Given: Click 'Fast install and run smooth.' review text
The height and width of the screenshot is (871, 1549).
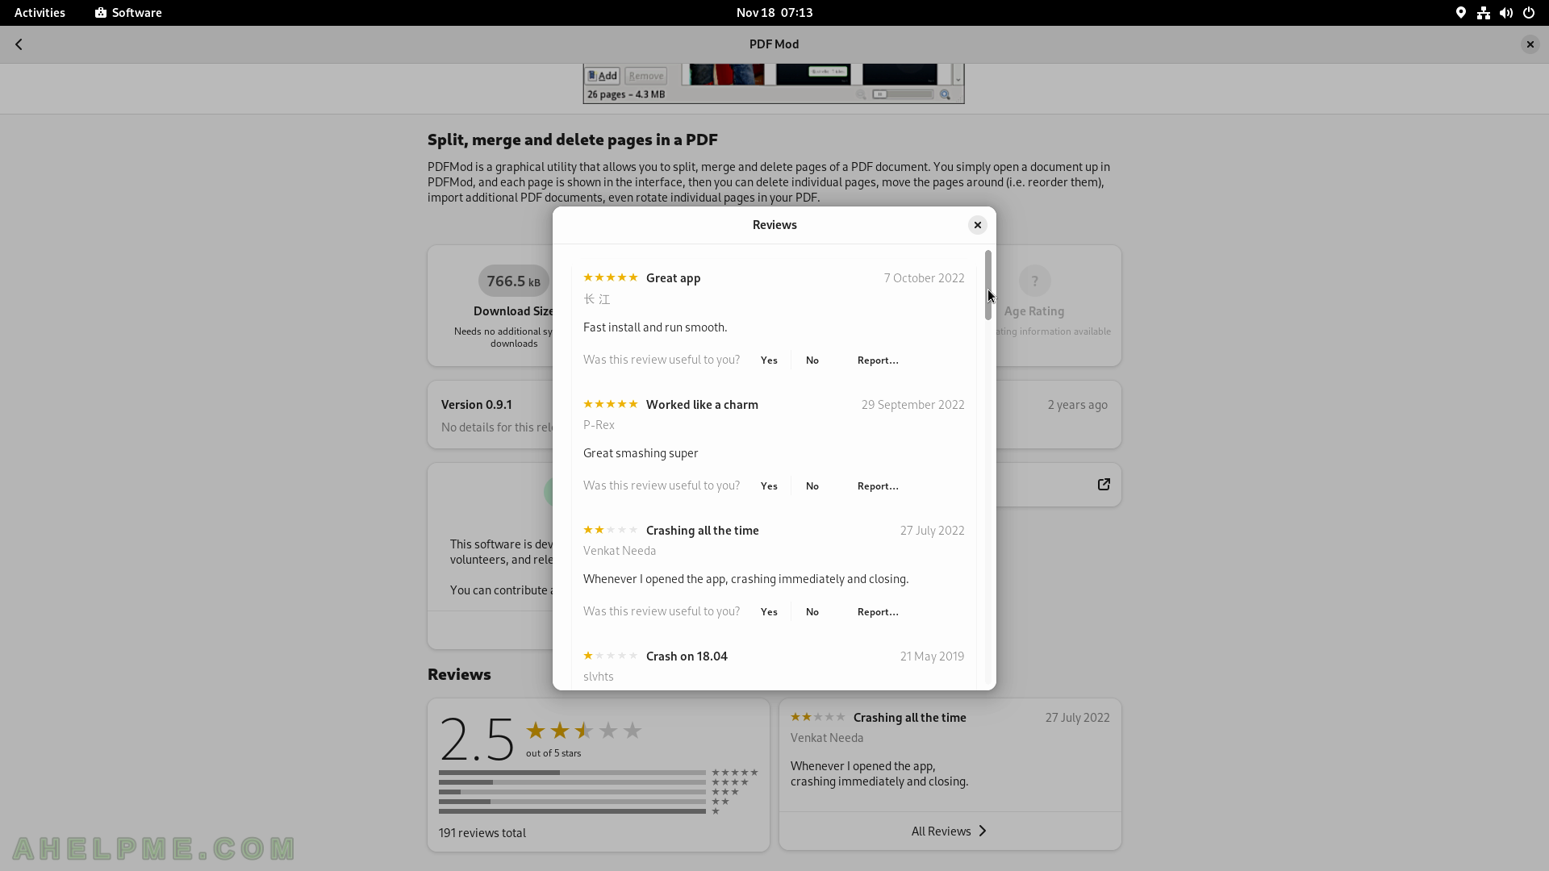Looking at the screenshot, I should 655,327.
